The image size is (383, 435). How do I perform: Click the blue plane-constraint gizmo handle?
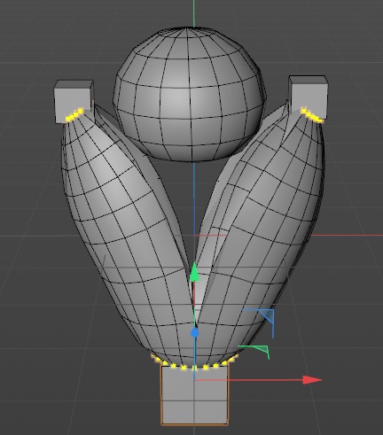coord(266,317)
